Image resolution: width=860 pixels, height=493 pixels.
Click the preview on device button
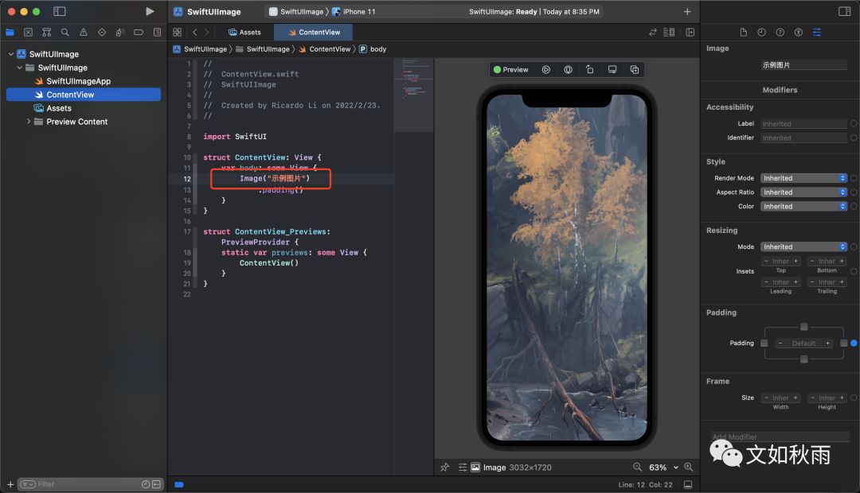569,69
